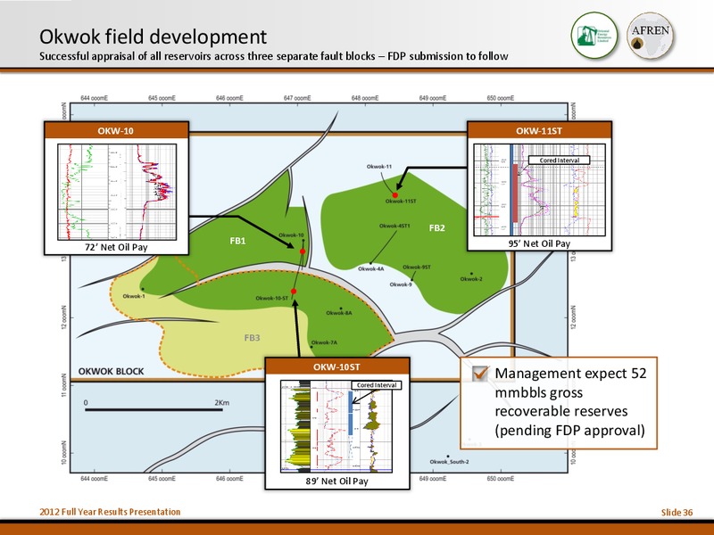Click Cored Interval label in OKW-11ST box
The height and width of the screenshot is (535, 714).
[560, 160]
